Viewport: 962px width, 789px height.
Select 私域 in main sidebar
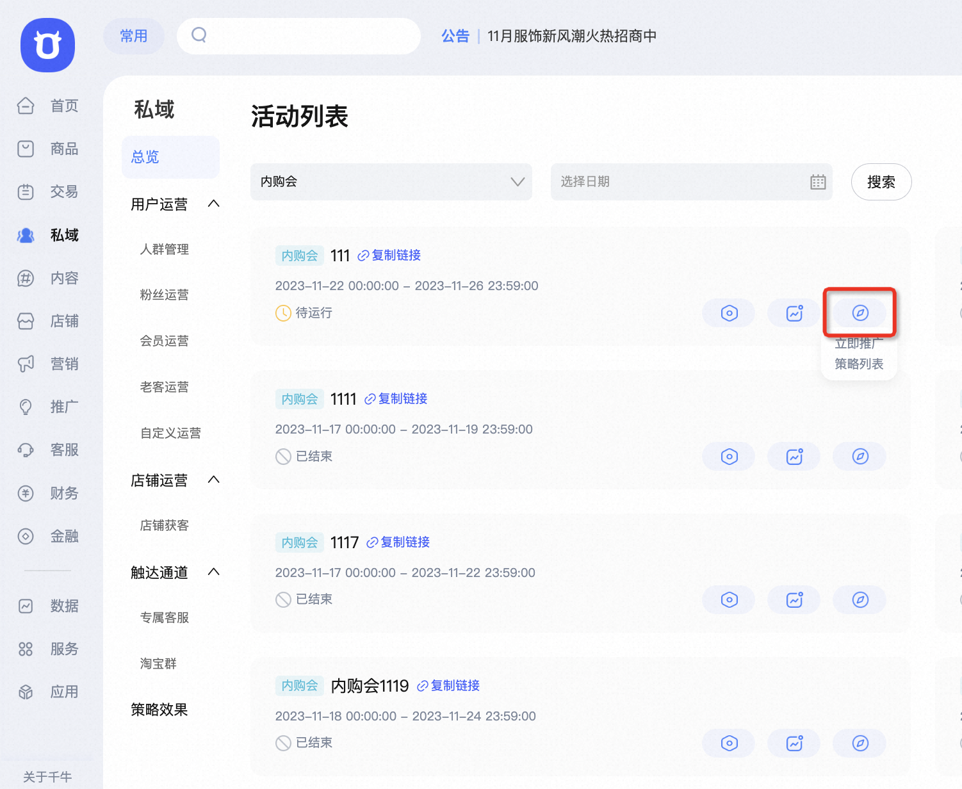click(x=48, y=235)
